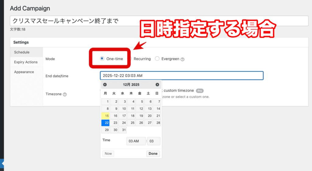Select December 24 in the calendar
The image size is (312, 171).
pyautogui.click(x=122, y=123)
